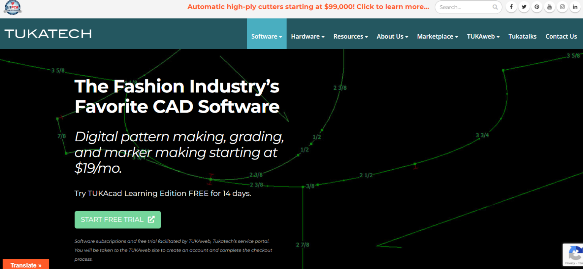Open the Twitter social icon

click(524, 7)
